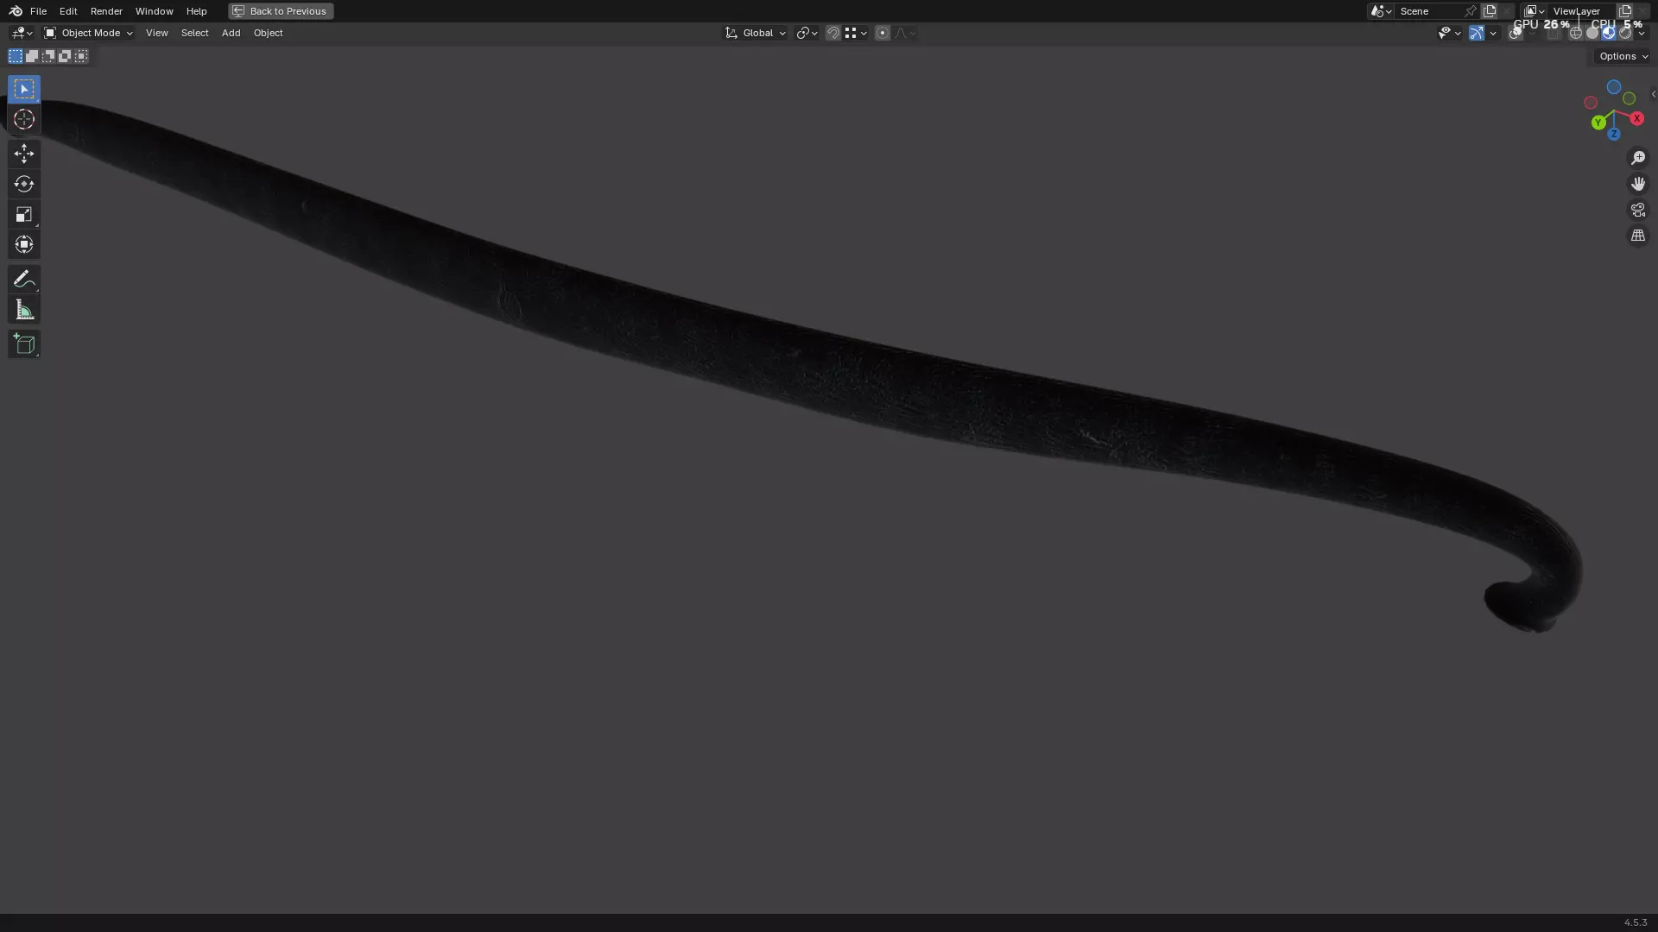This screenshot has height=932, width=1658.
Task: Set selection mode to Subtract
Action: 48,56
